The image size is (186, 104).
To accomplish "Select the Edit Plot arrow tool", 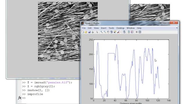I will 97,32.
